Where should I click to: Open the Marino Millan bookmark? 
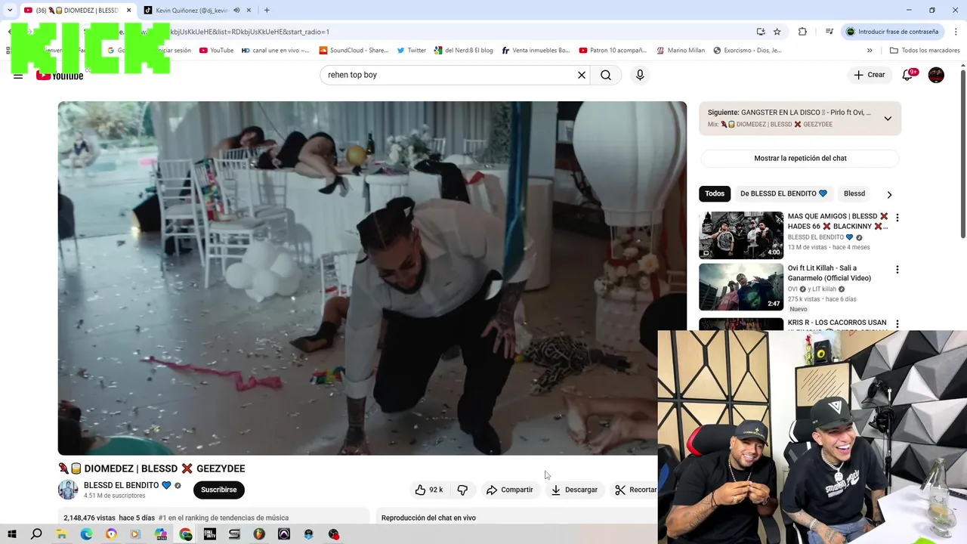click(x=681, y=51)
